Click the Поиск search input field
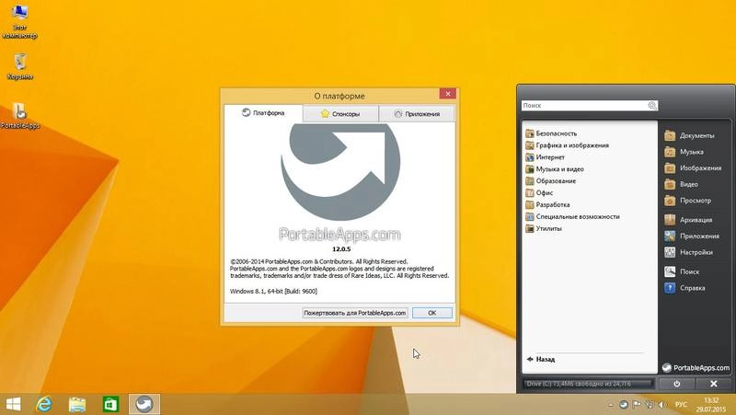Image resolution: width=736 pixels, height=415 pixels. click(x=584, y=106)
